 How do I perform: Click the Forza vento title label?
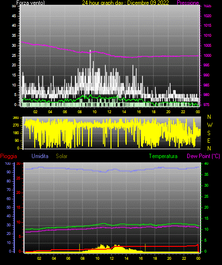pyautogui.click(x=30, y=3)
